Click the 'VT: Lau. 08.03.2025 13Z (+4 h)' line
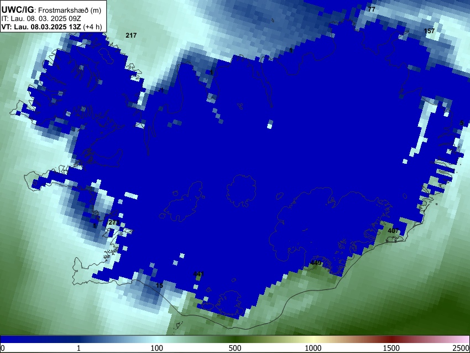 [51, 27]
